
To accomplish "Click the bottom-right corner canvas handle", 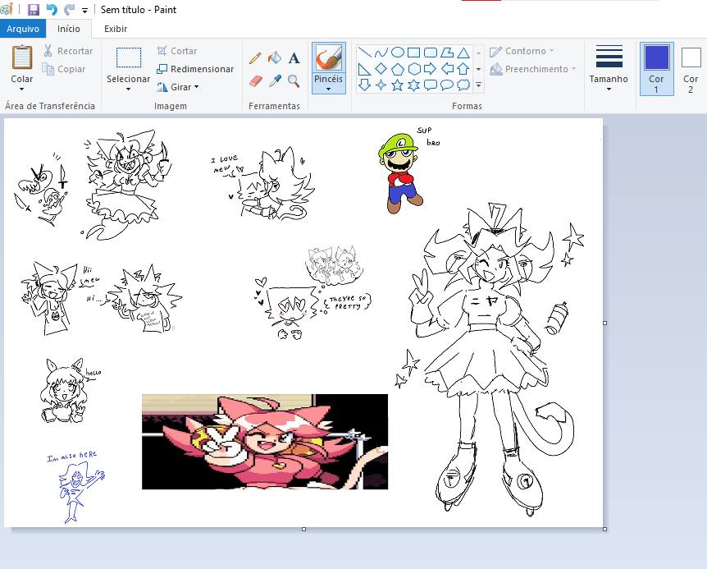I will click(x=604, y=529).
